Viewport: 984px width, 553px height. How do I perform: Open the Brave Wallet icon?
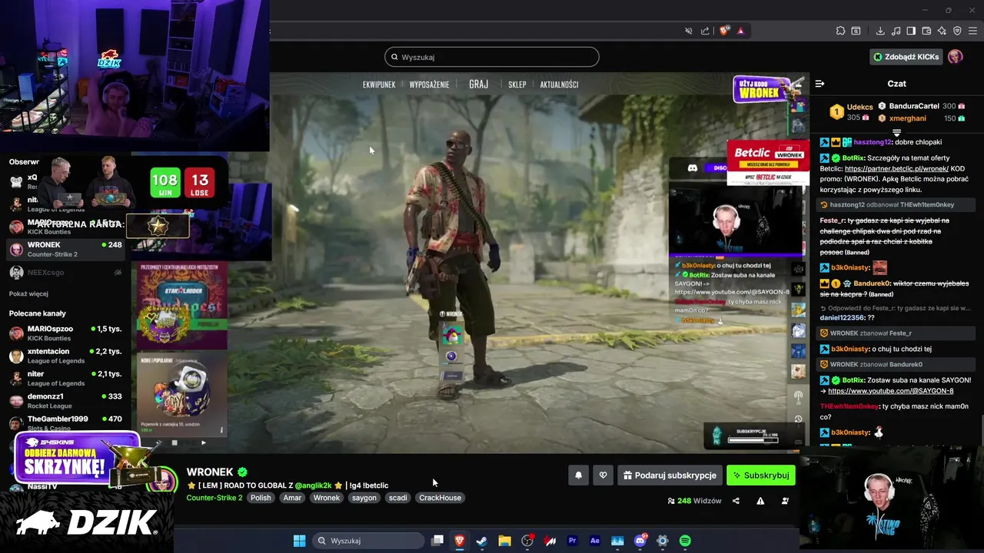click(926, 31)
